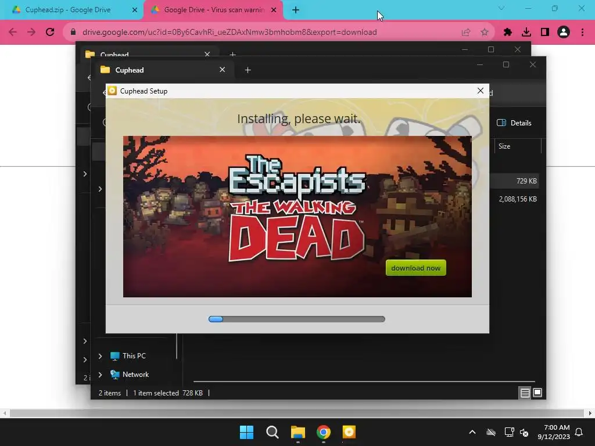Click the browser horizontal scrollbar
Image resolution: width=595 pixels, height=446 pixels.
[x=297, y=413]
